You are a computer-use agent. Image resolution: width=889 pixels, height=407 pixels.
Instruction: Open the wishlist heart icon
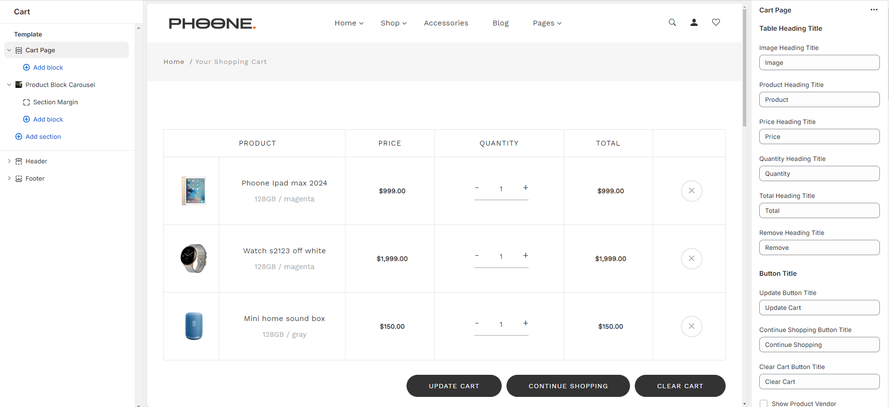[716, 23]
